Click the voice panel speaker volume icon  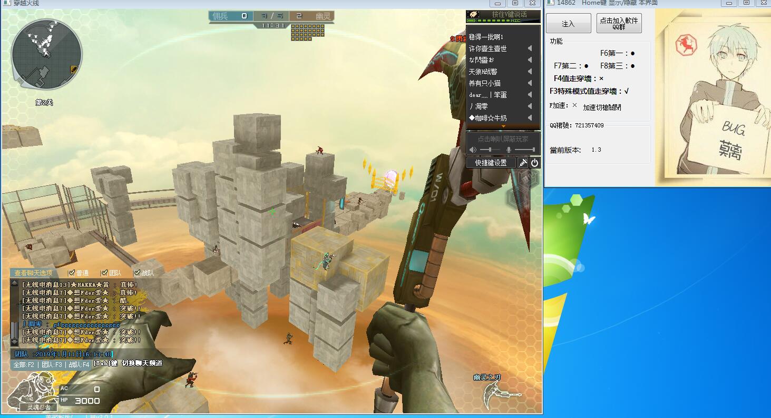(473, 150)
